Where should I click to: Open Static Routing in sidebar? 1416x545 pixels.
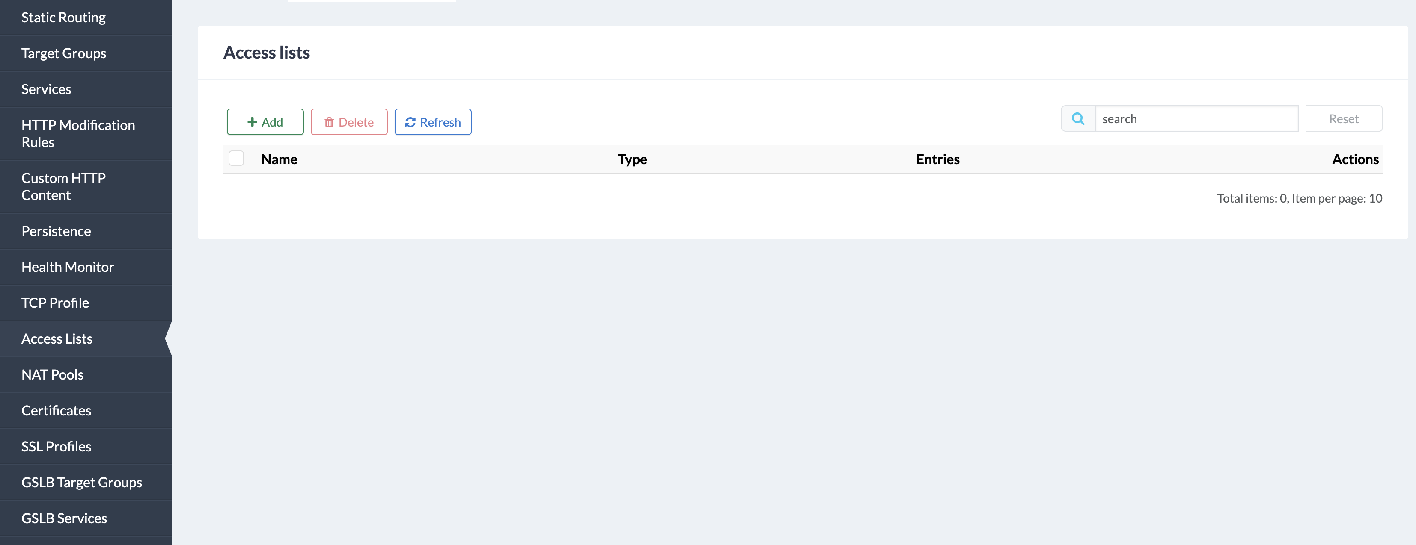pyautogui.click(x=63, y=18)
